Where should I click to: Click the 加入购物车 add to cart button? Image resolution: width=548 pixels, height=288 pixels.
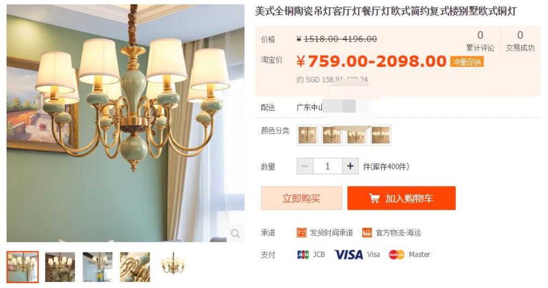click(402, 198)
